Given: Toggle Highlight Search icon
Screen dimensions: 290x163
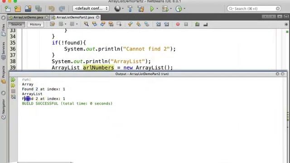Looking at the screenshot, I should click(x=111, y=24).
